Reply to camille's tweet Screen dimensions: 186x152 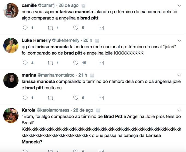coord(25,28)
